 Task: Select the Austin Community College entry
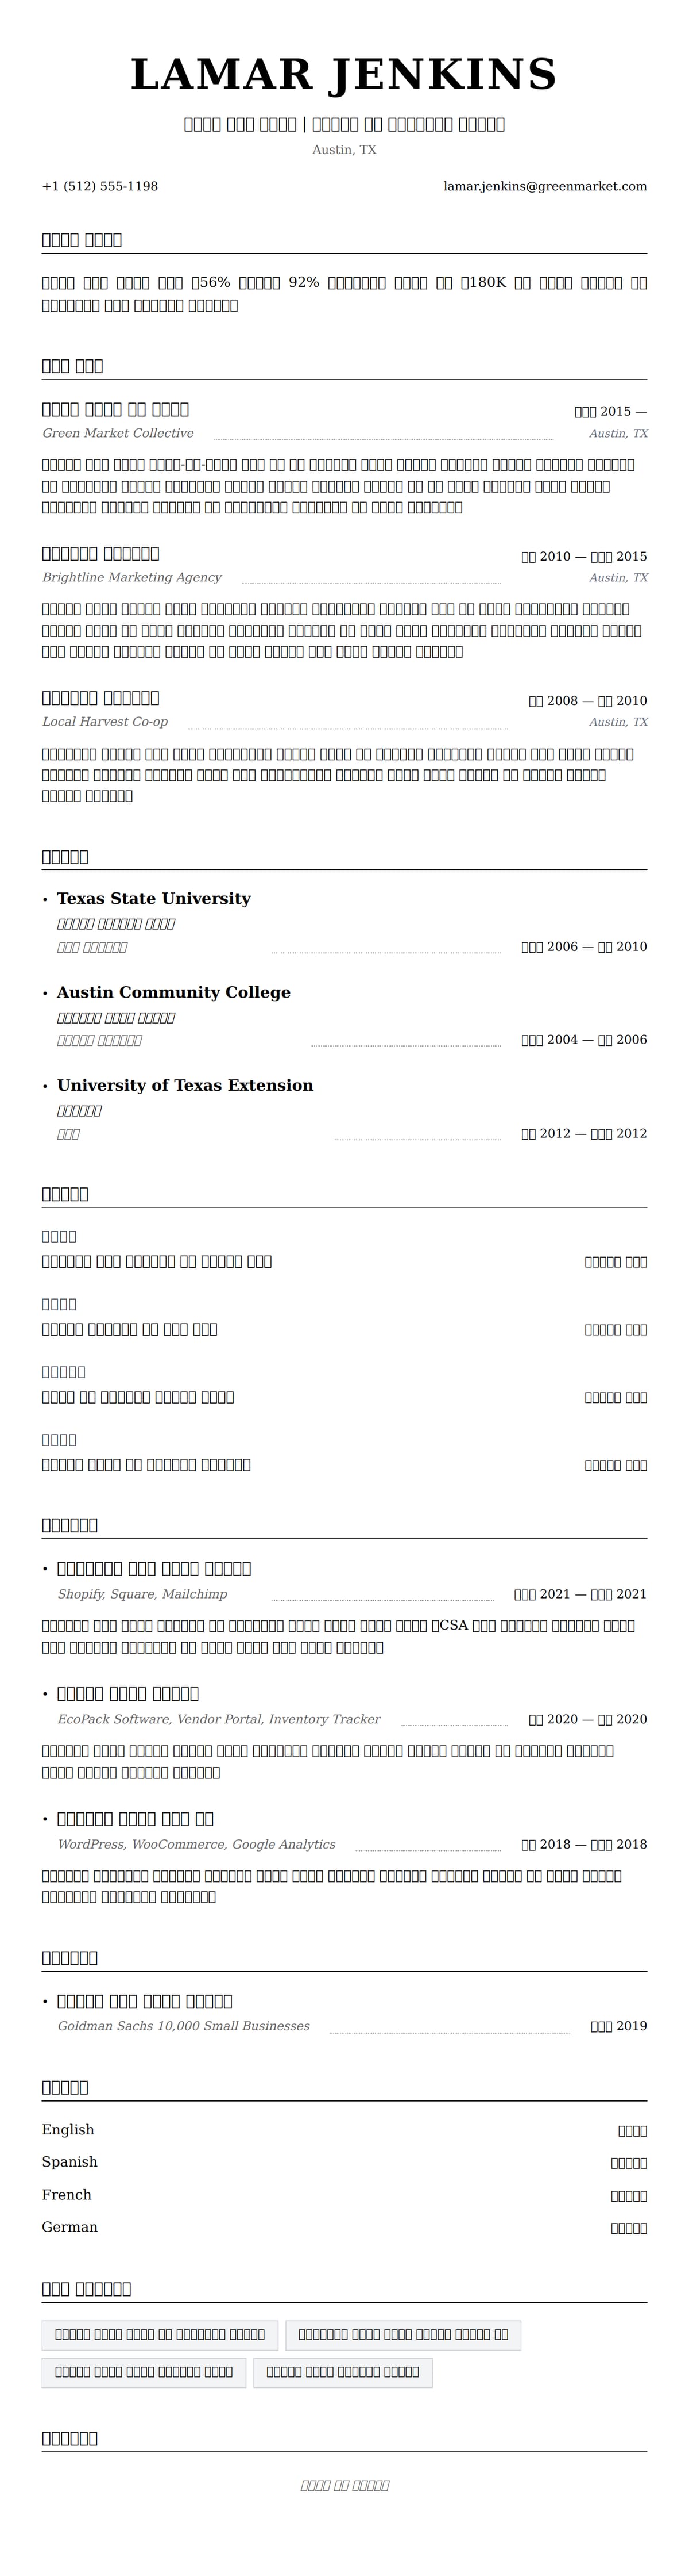tap(174, 993)
